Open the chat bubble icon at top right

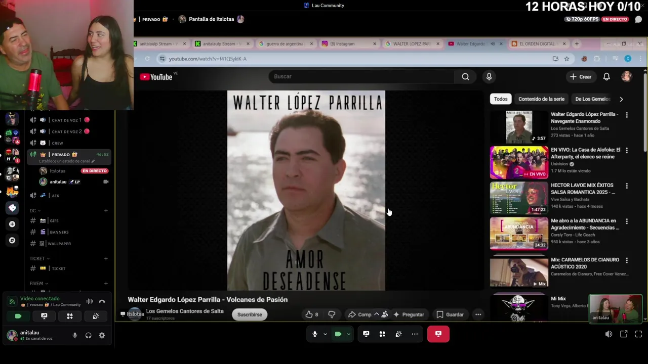coord(638,19)
